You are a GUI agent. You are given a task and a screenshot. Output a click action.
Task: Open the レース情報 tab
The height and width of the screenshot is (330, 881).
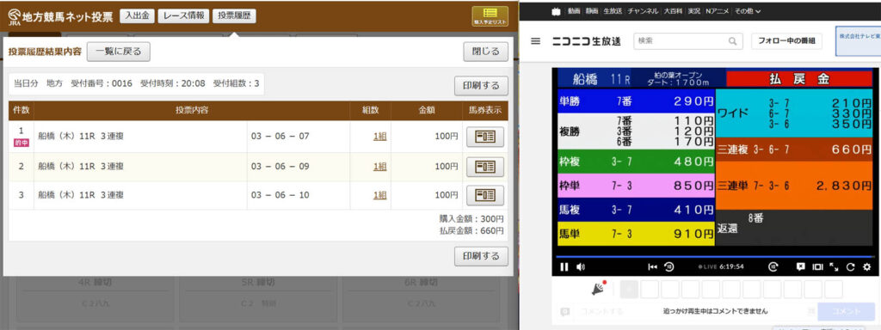point(183,15)
